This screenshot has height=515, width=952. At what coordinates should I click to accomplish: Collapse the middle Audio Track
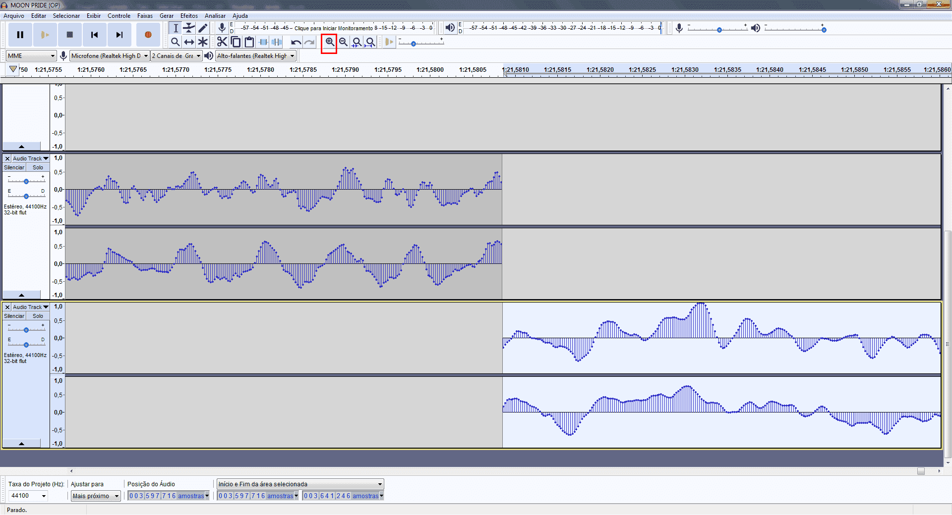(x=22, y=295)
